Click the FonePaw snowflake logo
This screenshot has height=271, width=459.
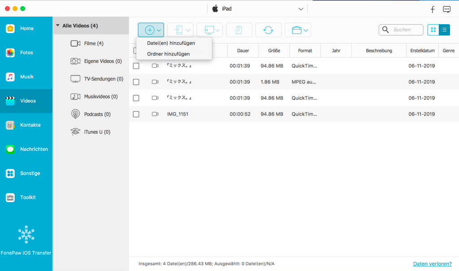pos(26,234)
